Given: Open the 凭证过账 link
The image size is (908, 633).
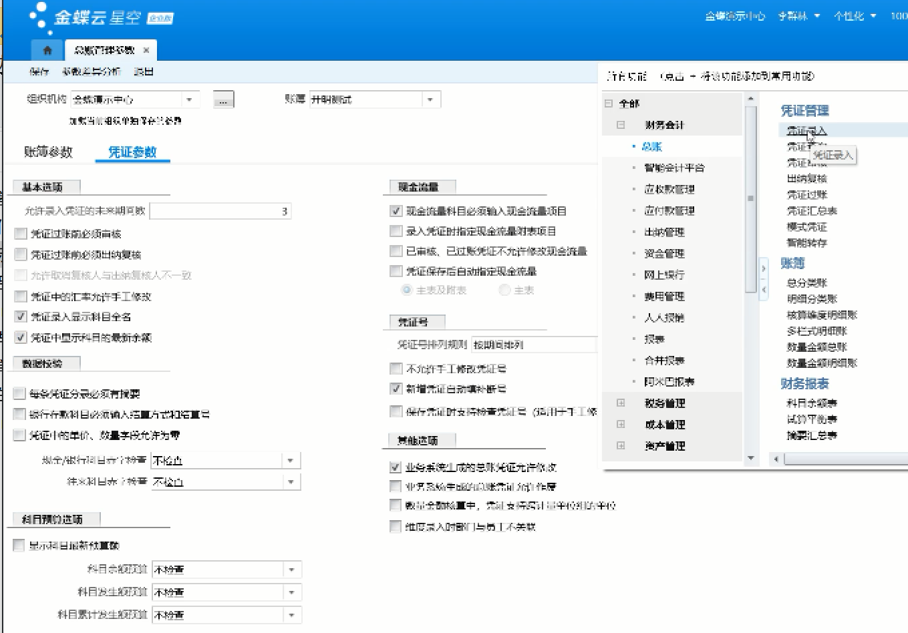Looking at the screenshot, I should (x=806, y=195).
